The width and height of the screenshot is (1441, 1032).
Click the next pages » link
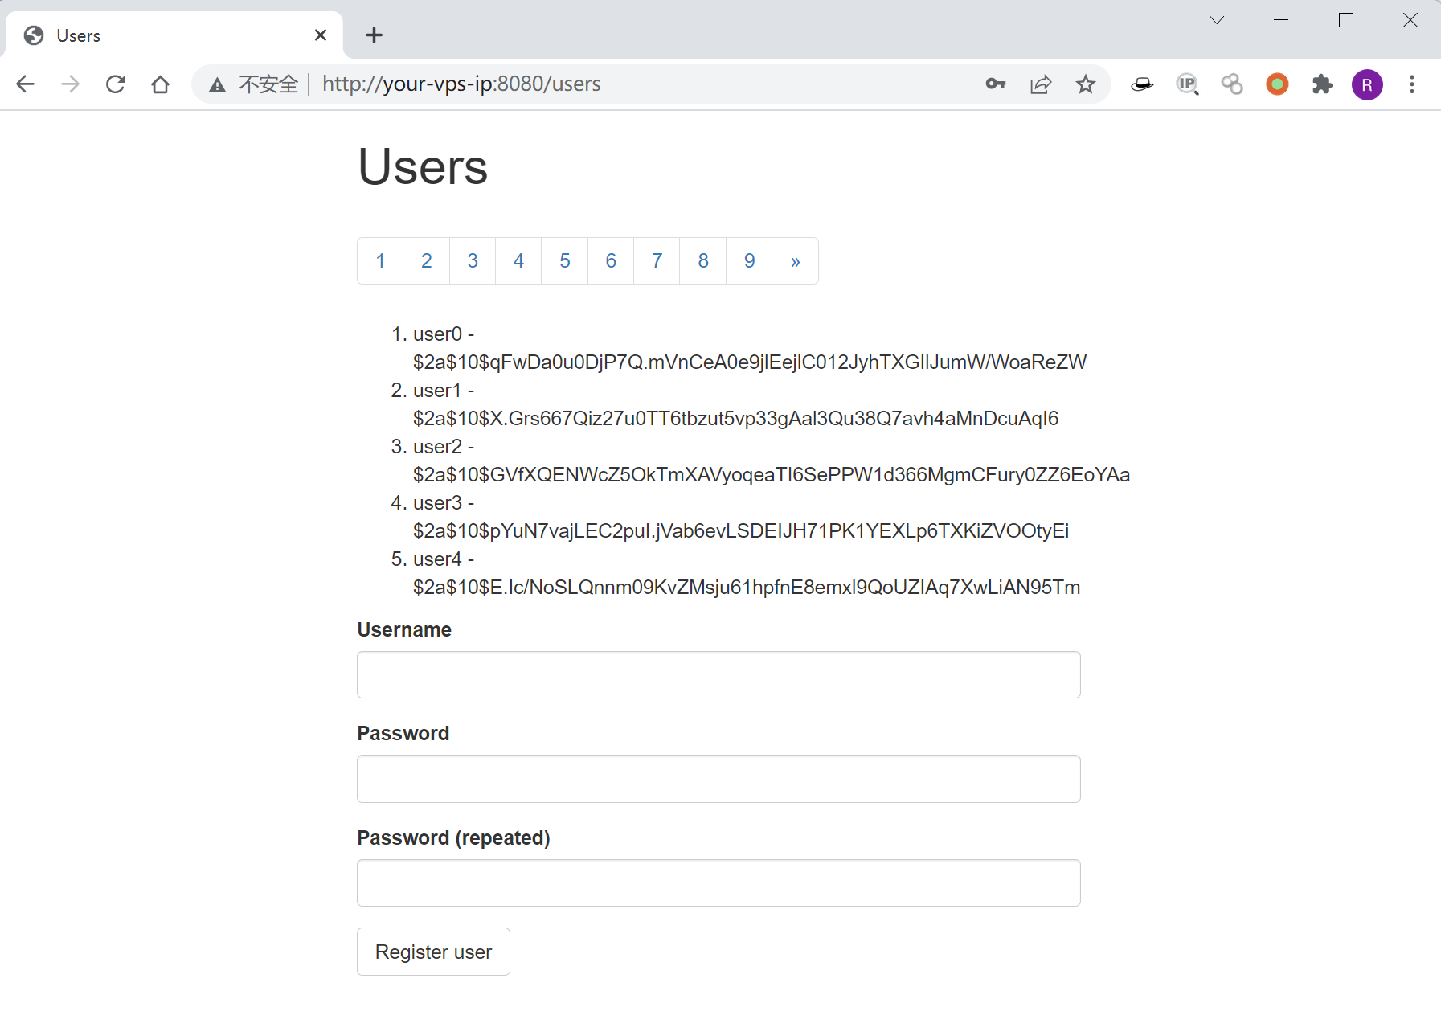[x=795, y=261]
